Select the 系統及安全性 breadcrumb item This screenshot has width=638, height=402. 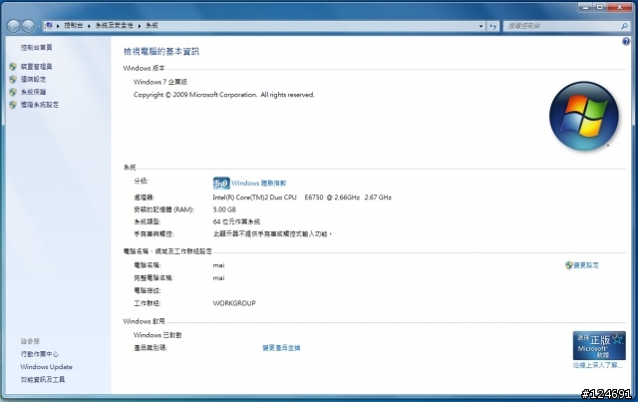point(114,25)
